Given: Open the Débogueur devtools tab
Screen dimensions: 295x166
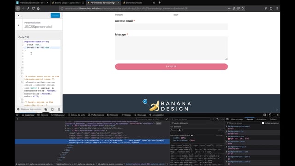Looking at the screenshot, I should coord(58,115).
